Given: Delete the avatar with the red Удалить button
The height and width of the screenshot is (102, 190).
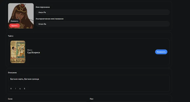Looking at the screenshot, I should coord(14,25).
